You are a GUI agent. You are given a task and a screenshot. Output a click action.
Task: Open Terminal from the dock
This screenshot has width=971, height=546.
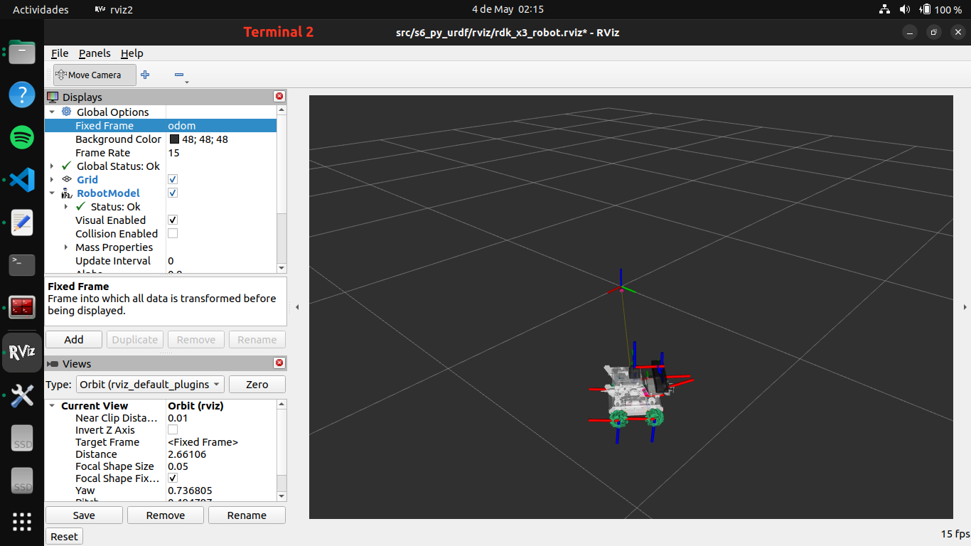(22, 265)
